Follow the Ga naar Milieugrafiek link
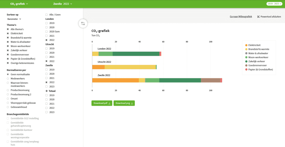The height and width of the screenshot is (147, 285). click(x=241, y=17)
